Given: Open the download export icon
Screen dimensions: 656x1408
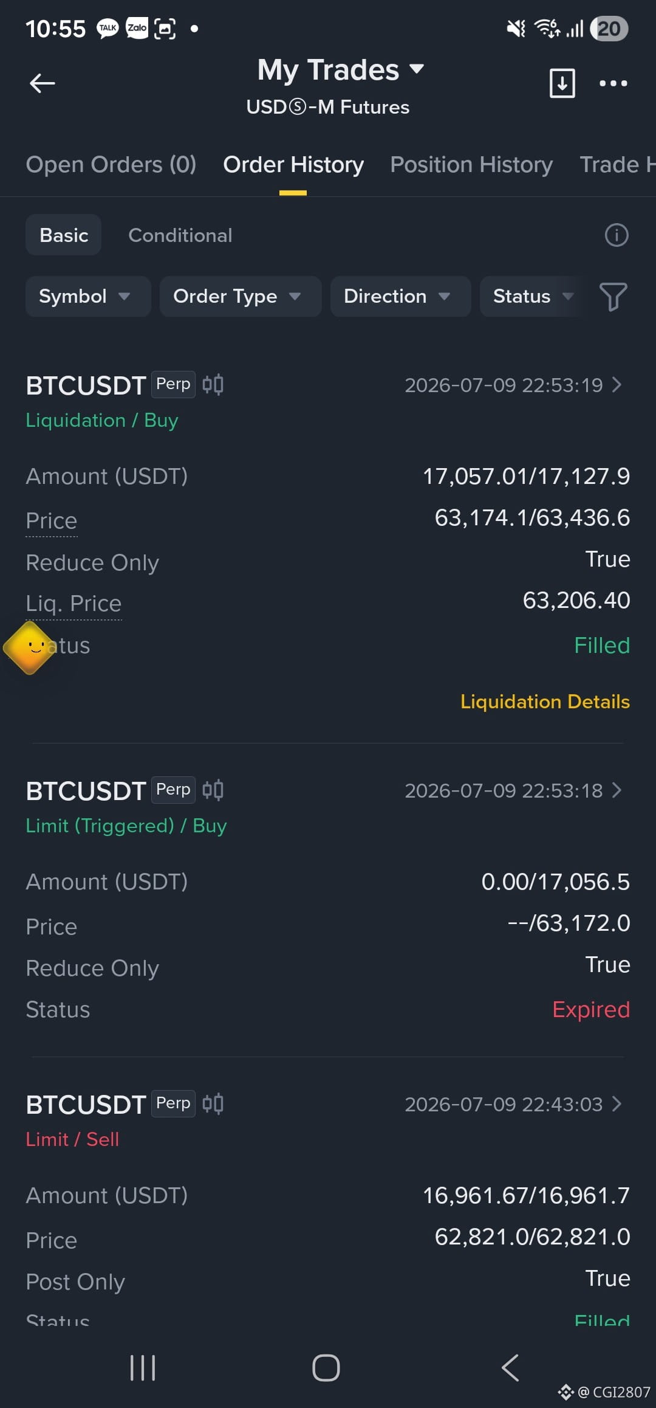Looking at the screenshot, I should [x=562, y=83].
